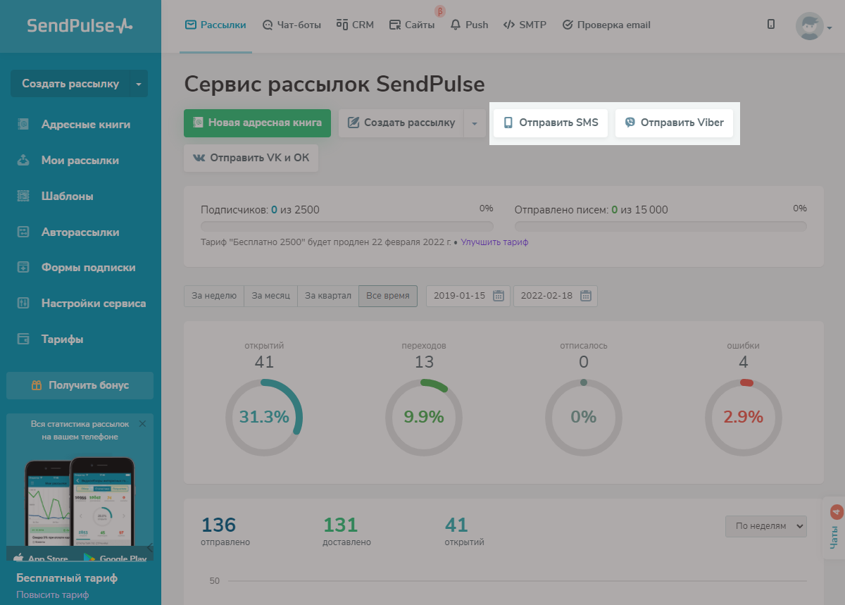Image resolution: width=845 pixels, height=605 pixels.
Task: Close the mobile app promo banner
Action: 142,424
